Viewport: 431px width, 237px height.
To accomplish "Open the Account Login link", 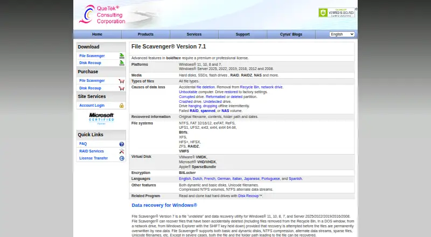I will coord(92,105).
